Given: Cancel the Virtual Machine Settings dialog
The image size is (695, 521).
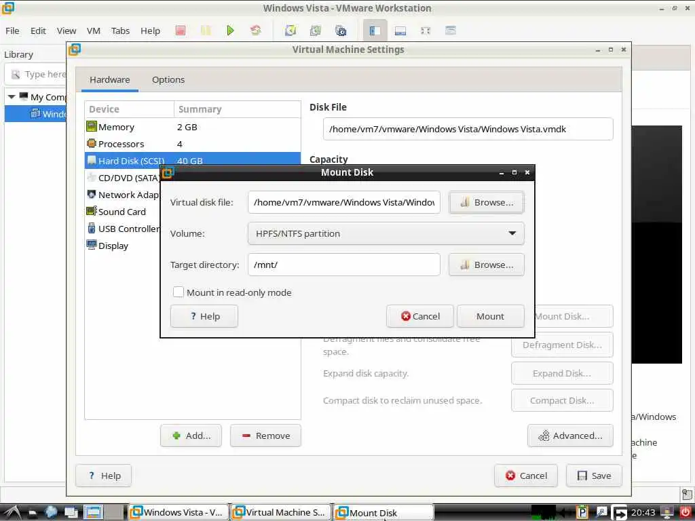Looking at the screenshot, I should click(526, 476).
